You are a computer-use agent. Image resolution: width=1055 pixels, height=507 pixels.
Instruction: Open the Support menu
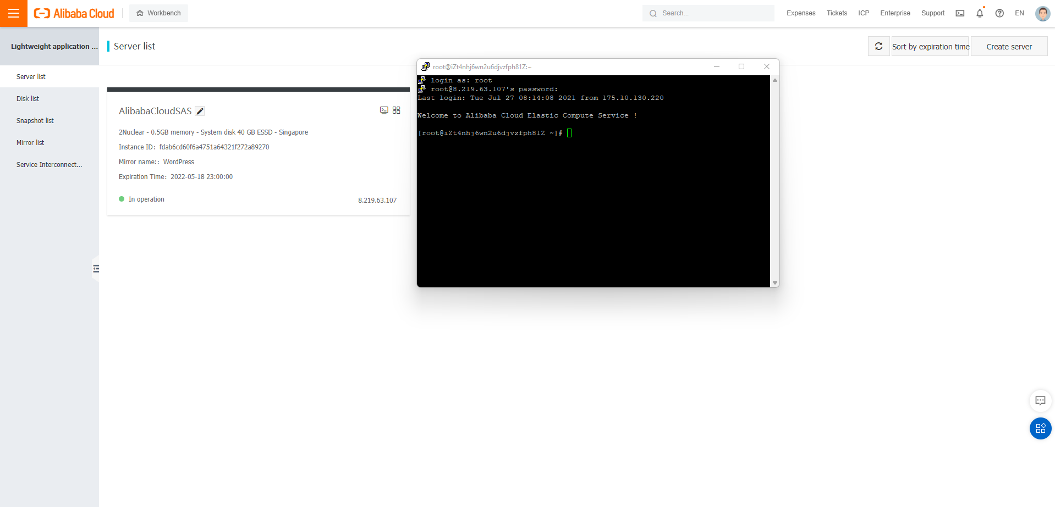click(x=933, y=13)
